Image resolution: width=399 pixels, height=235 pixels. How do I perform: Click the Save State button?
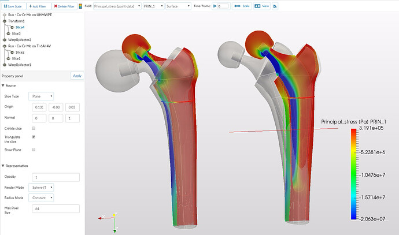coord(13,6)
